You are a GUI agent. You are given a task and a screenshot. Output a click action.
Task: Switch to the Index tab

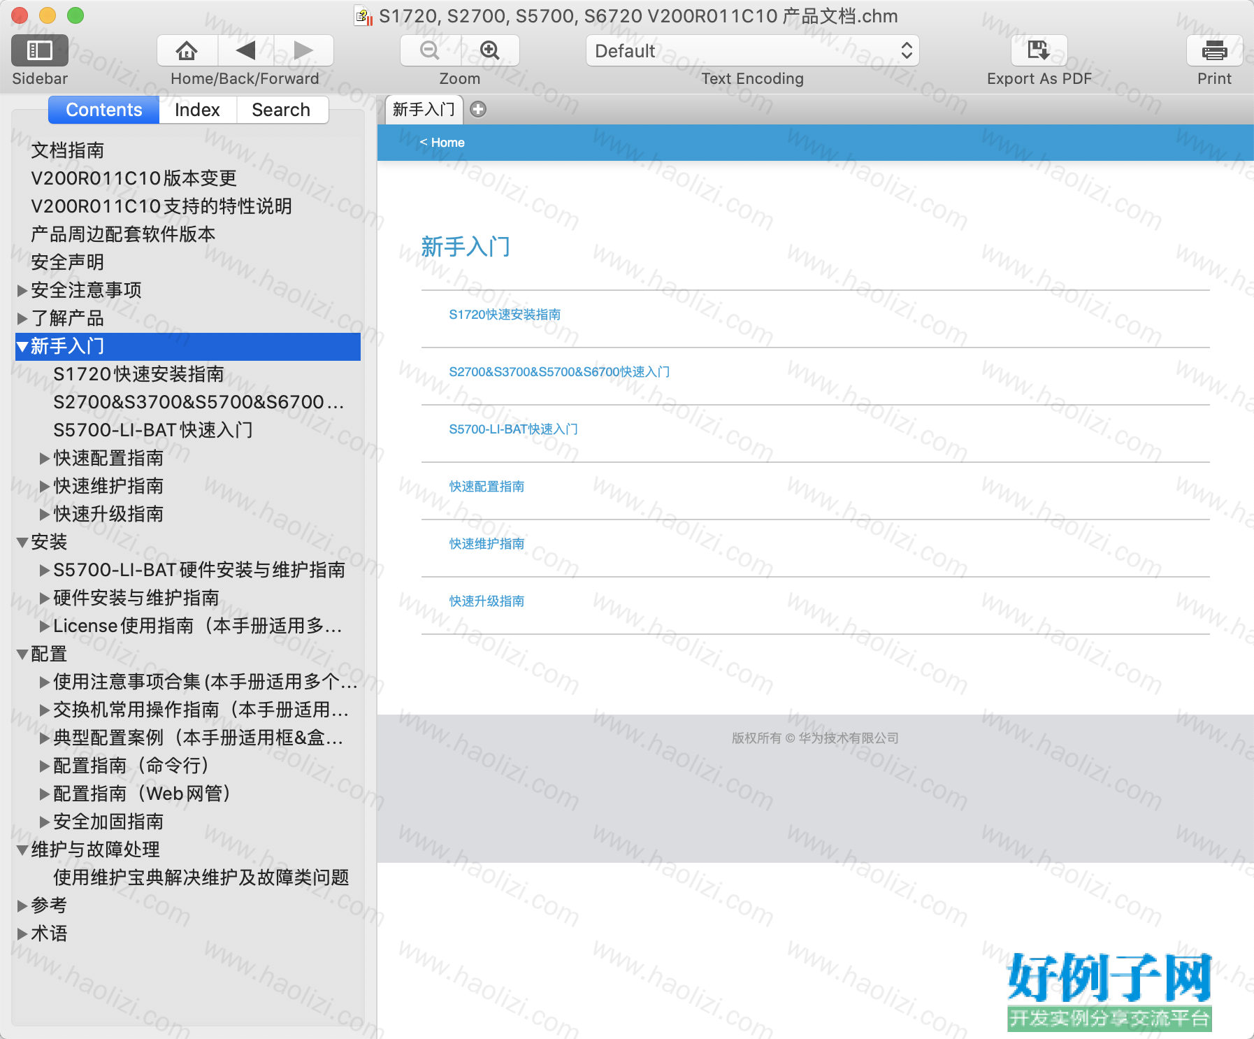[x=197, y=110]
